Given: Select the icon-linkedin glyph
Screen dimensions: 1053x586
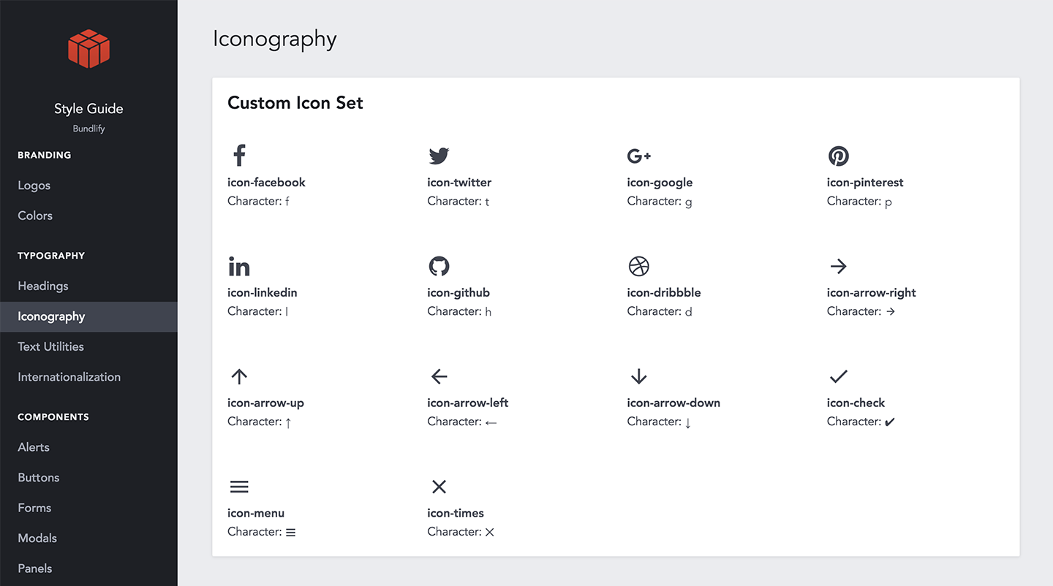Looking at the screenshot, I should tap(239, 265).
